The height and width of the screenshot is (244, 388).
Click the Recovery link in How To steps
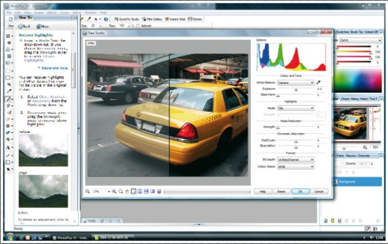click(x=41, y=101)
